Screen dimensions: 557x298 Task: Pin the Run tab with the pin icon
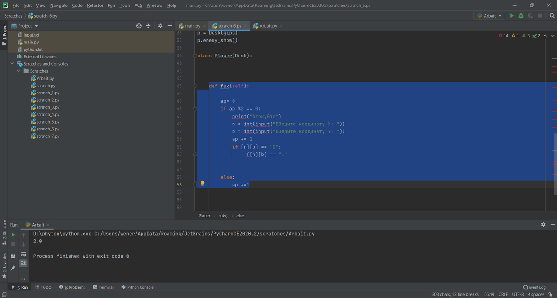click(x=13, y=267)
